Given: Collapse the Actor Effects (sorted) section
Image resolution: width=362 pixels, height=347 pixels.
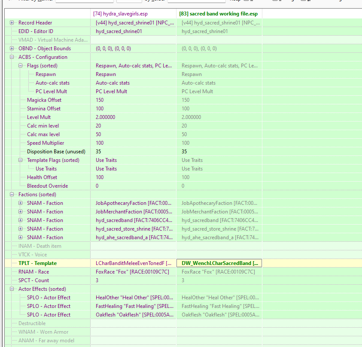Looking at the screenshot, I should [x=11, y=289].
